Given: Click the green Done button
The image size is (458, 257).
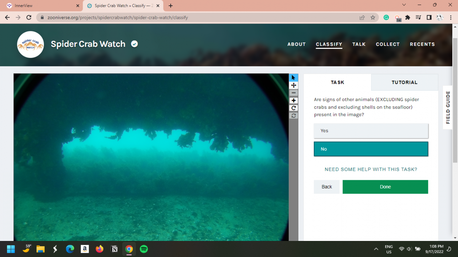Looking at the screenshot, I should point(385,187).
